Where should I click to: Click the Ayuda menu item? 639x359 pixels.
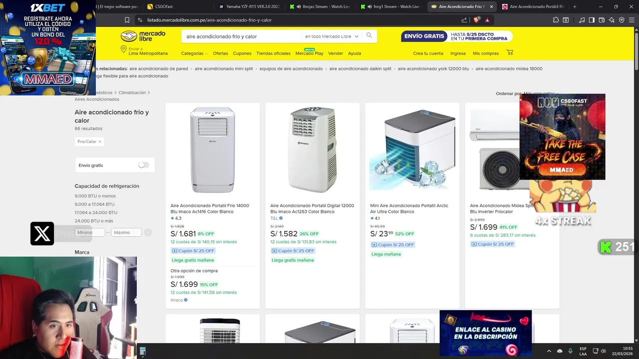[x=354, y=53]
